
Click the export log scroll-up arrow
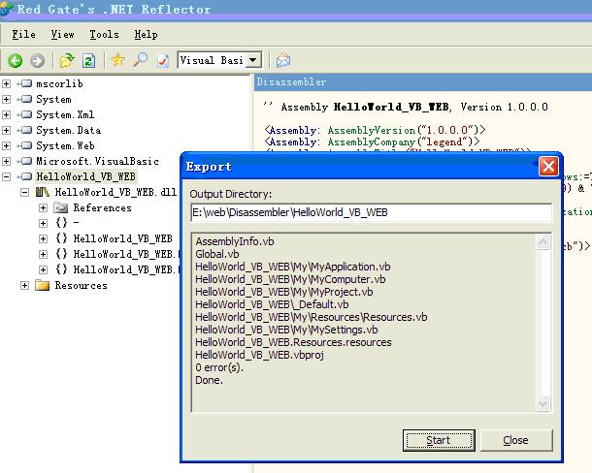(543, 242)
